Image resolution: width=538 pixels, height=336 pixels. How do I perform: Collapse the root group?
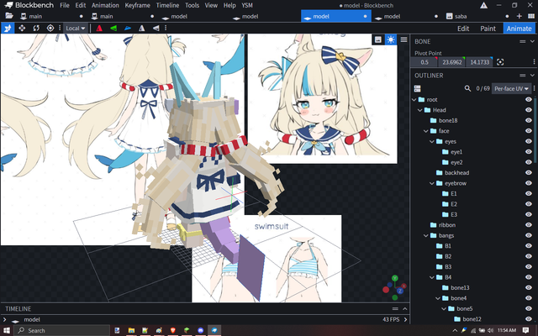click(414, 100)
